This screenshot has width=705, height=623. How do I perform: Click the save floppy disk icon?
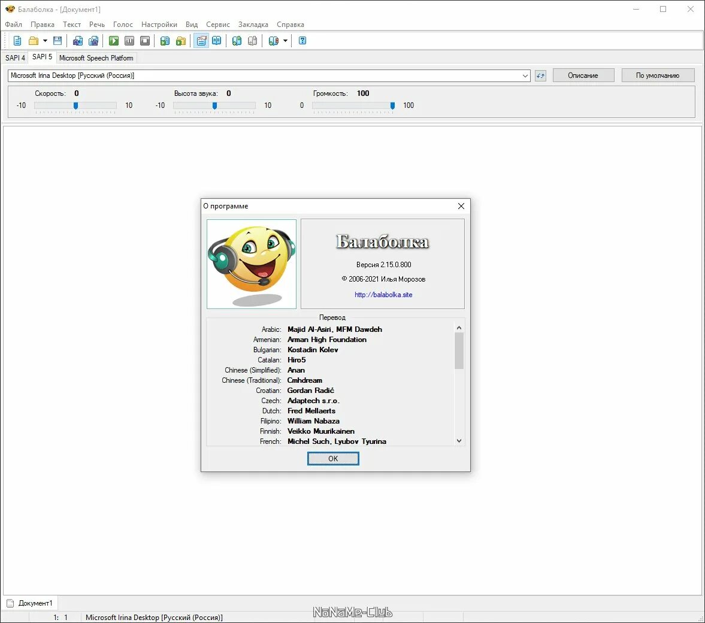click(x=58, y=41)
